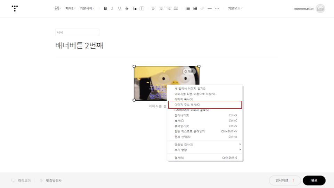Screen dimensions: 334x188
Task: Click the Tistory logo icon
Action: pyautogui.click(x=15, y=8)
